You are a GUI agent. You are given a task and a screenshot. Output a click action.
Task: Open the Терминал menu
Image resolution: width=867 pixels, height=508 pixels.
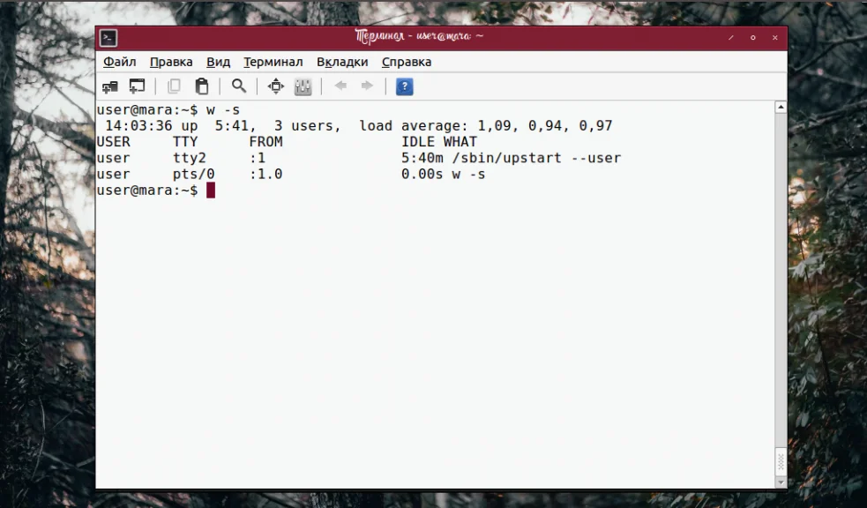[273, 62]
